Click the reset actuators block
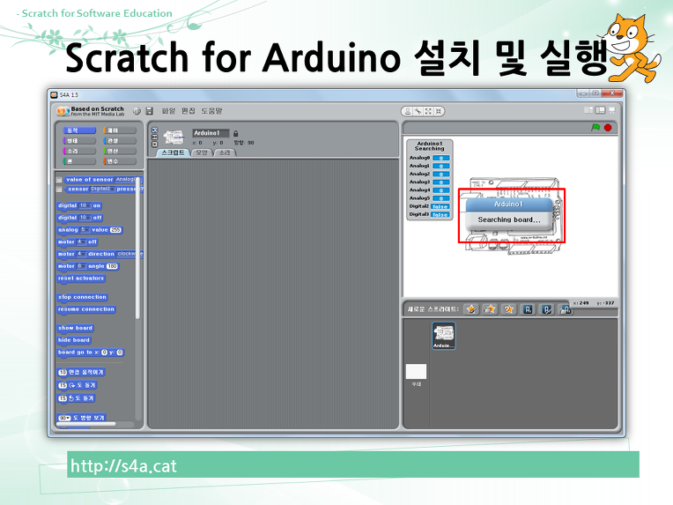The width and height of the screenshot is (673, 505). coord(81,278)
